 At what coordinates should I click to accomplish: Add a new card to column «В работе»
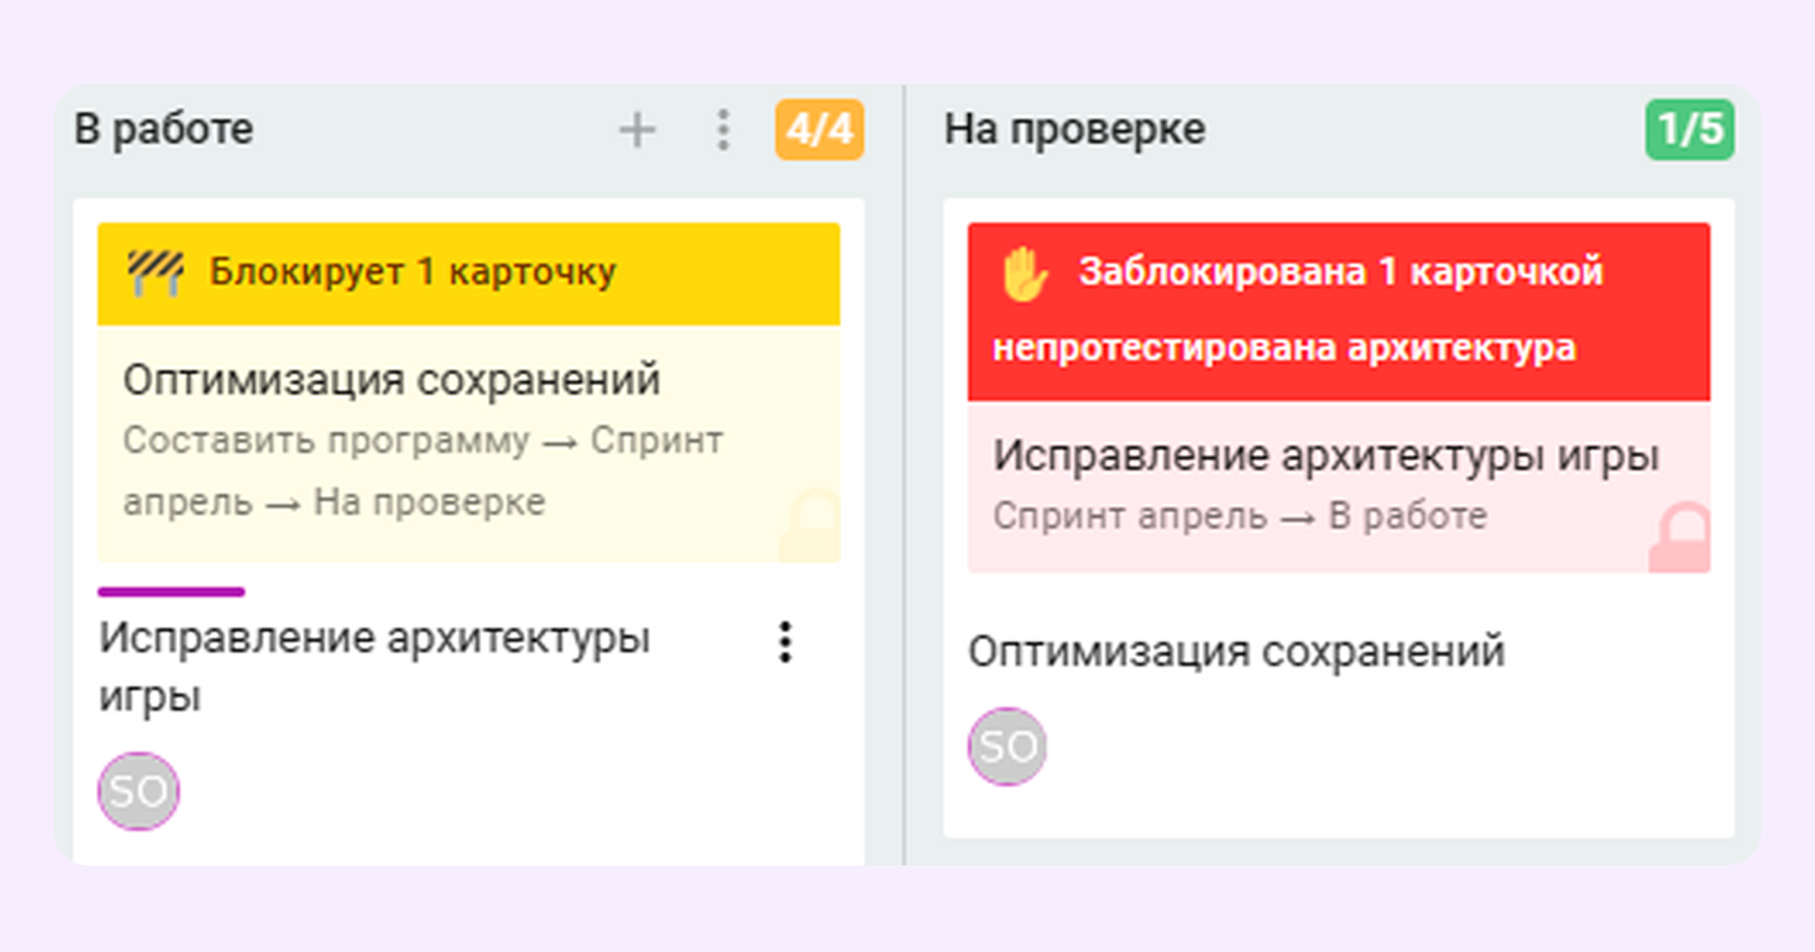click(x=635, y=129)
